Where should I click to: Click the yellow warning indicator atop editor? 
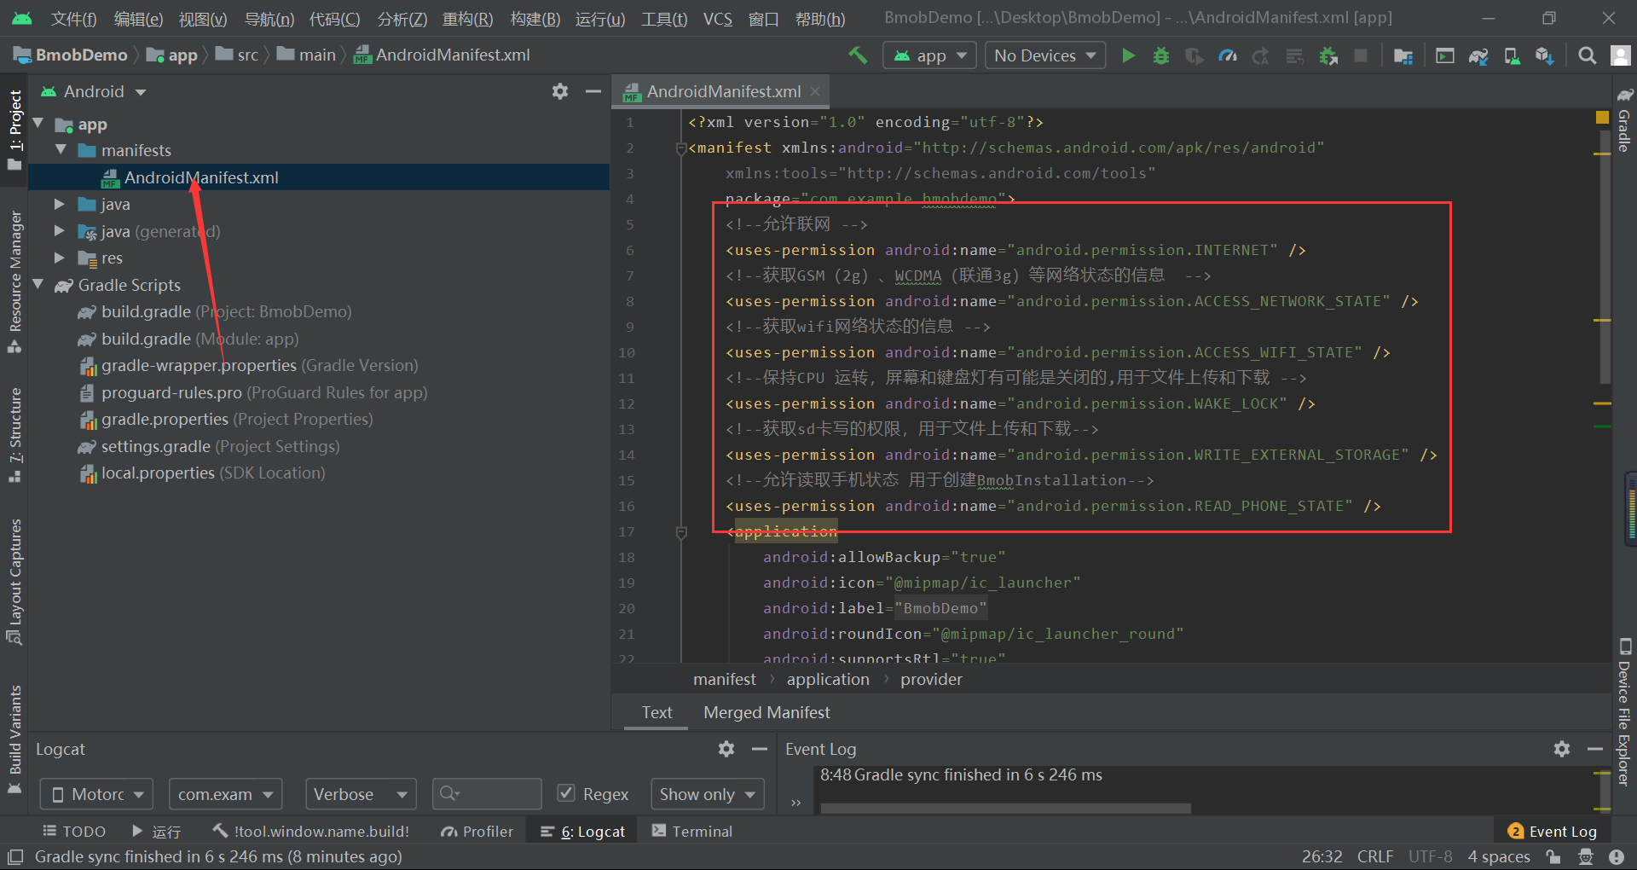point(1602,118)
